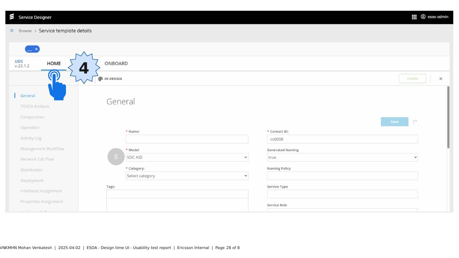Open the Interfaces Assignment section
Image resolution: width=459 pixels, height=258 pixels.
pos(41,191)
